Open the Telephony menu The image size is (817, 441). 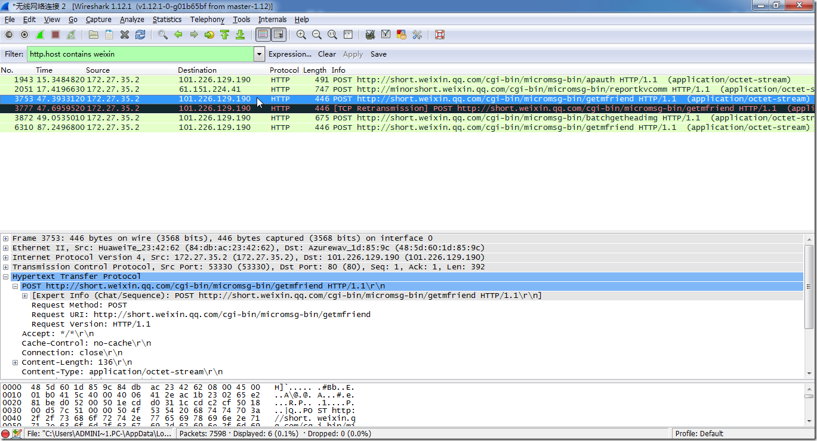click(x=207, y=20)
